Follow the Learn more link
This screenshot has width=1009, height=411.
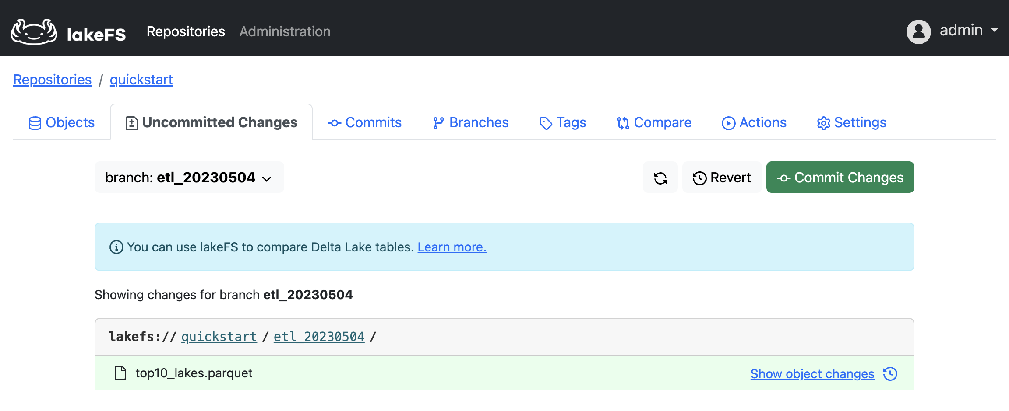coord(452,247)
